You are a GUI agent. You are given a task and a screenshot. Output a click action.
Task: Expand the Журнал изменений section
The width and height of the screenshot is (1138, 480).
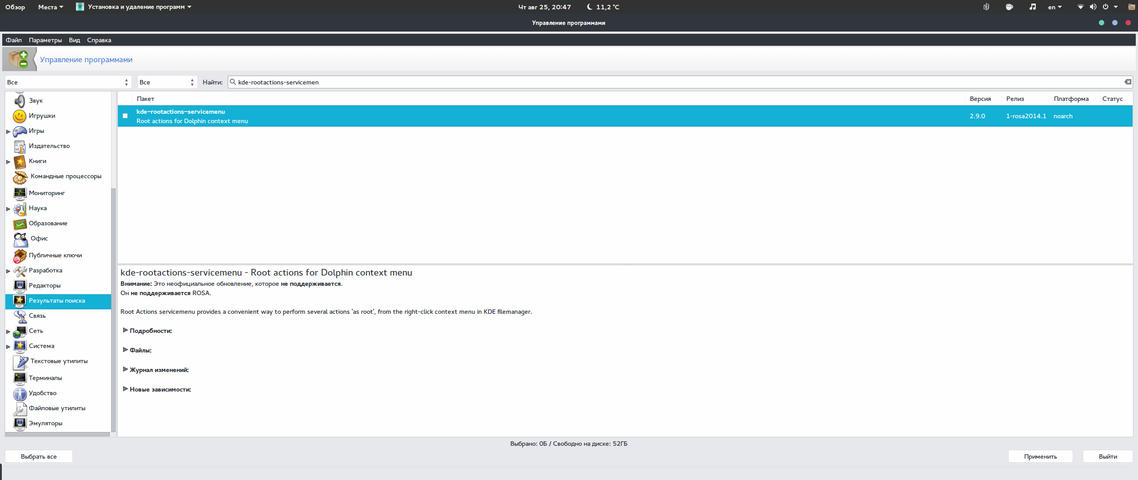[125, 369]
